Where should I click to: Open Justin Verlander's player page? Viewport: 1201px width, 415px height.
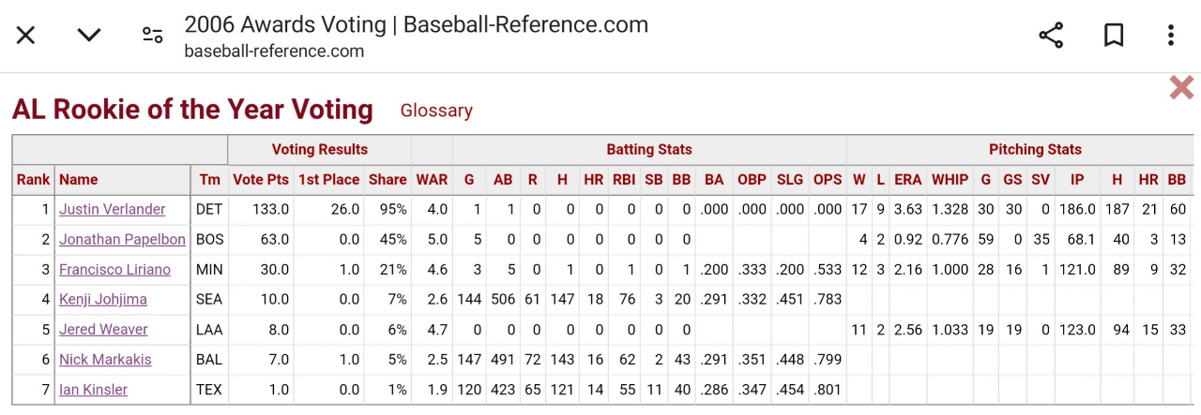112,209
